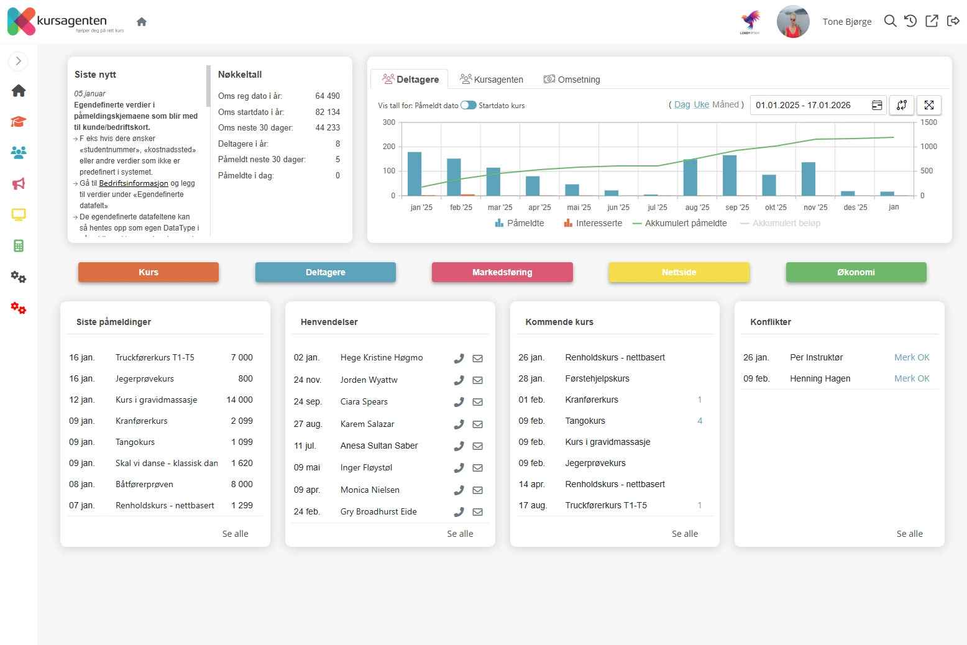Open the participants group sidebar icon
The image size is (967, 645).
19,153
